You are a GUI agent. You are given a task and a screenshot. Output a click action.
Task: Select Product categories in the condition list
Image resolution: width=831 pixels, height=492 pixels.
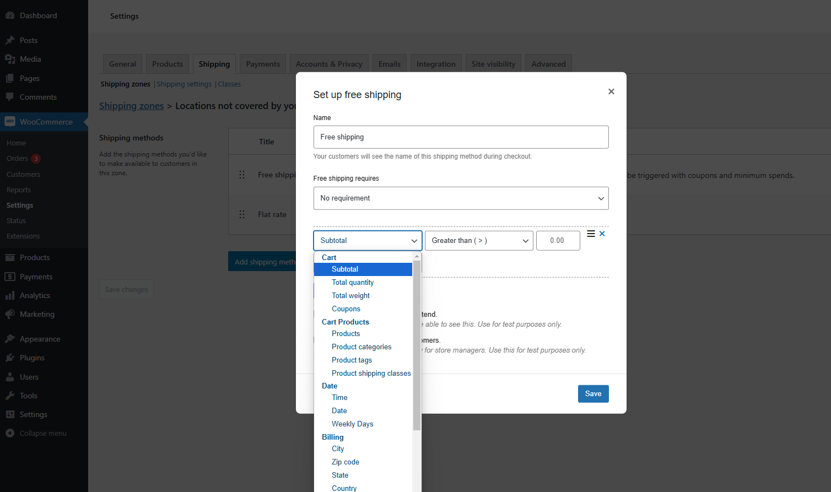tap(361, 347)
